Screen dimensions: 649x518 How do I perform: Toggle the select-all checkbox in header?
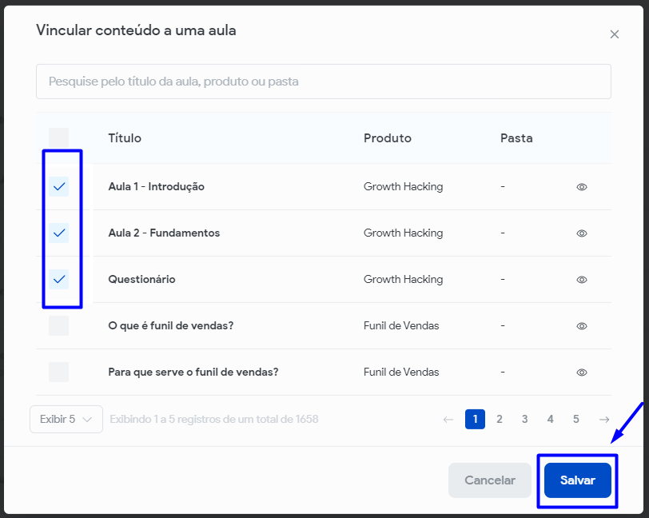tap(58, 138)
